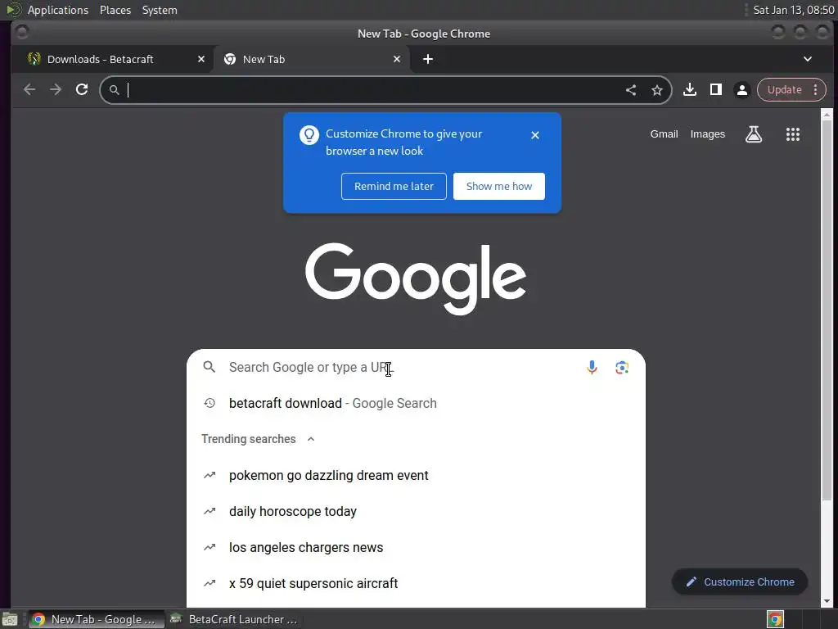Click the magnifier icon in Google search box
The height and width of the screenshot is (629, 838).
point(209,367)
